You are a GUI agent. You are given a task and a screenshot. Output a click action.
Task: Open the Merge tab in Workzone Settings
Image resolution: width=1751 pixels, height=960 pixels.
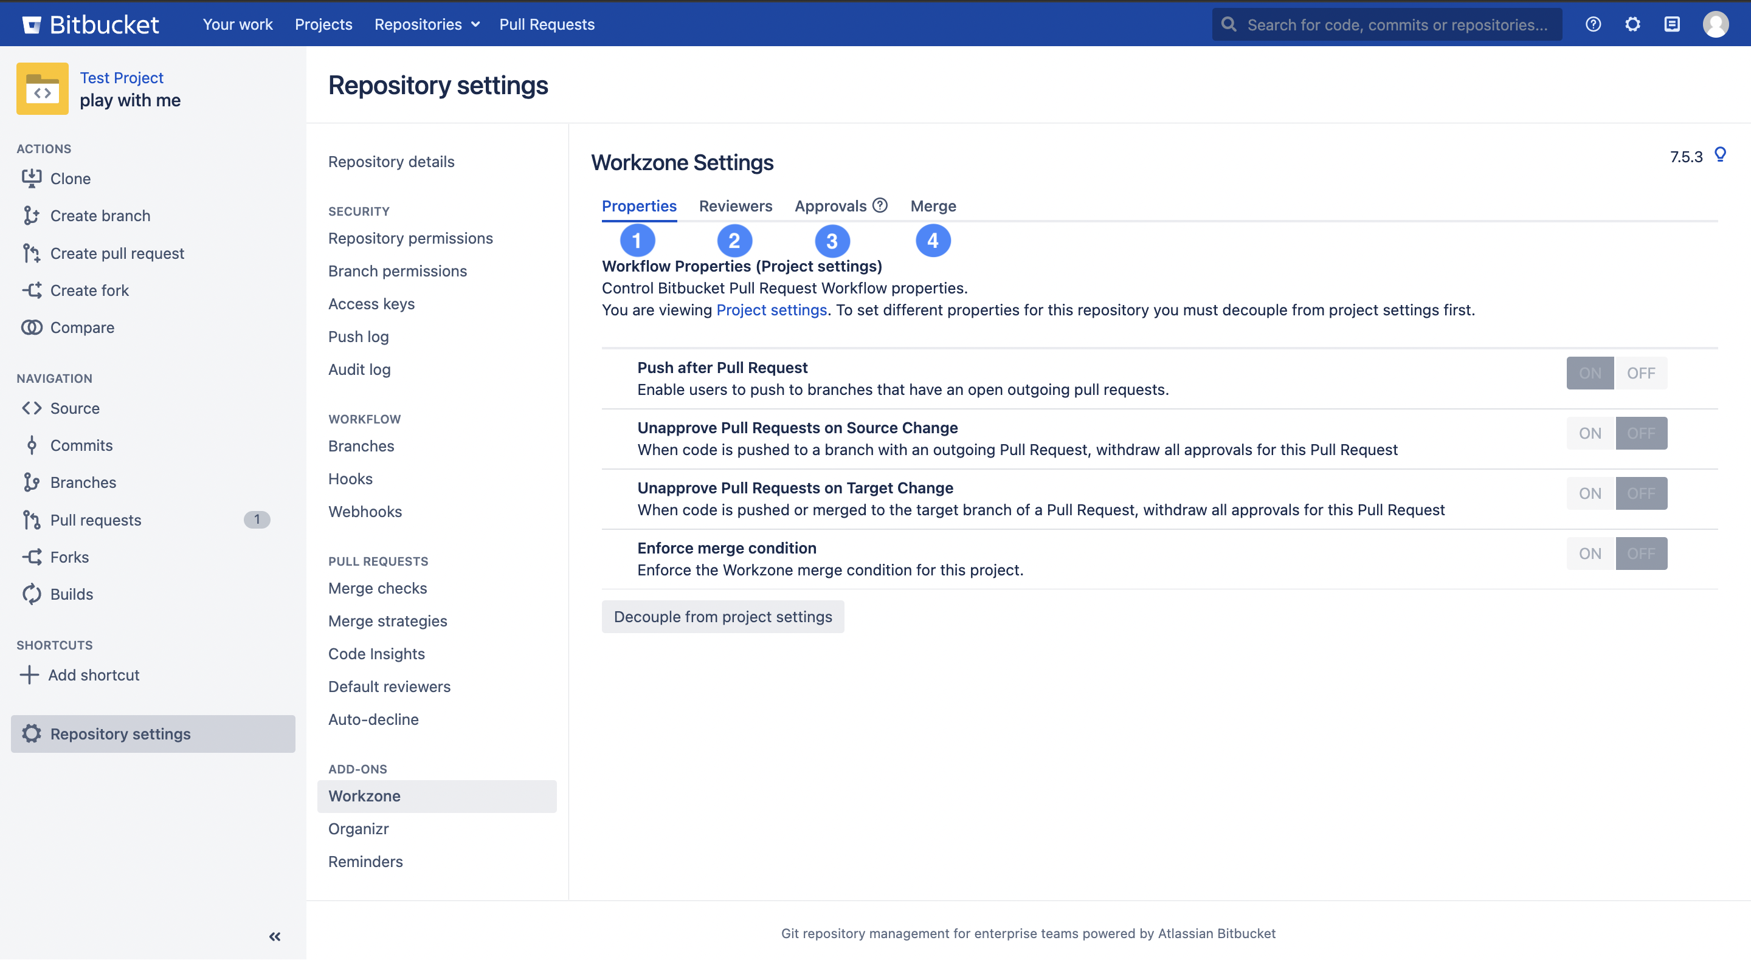pos(933,206)
